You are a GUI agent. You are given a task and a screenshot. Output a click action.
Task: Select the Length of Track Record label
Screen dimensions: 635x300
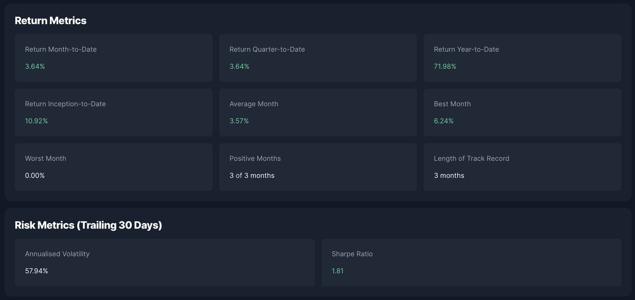point(471,158)
